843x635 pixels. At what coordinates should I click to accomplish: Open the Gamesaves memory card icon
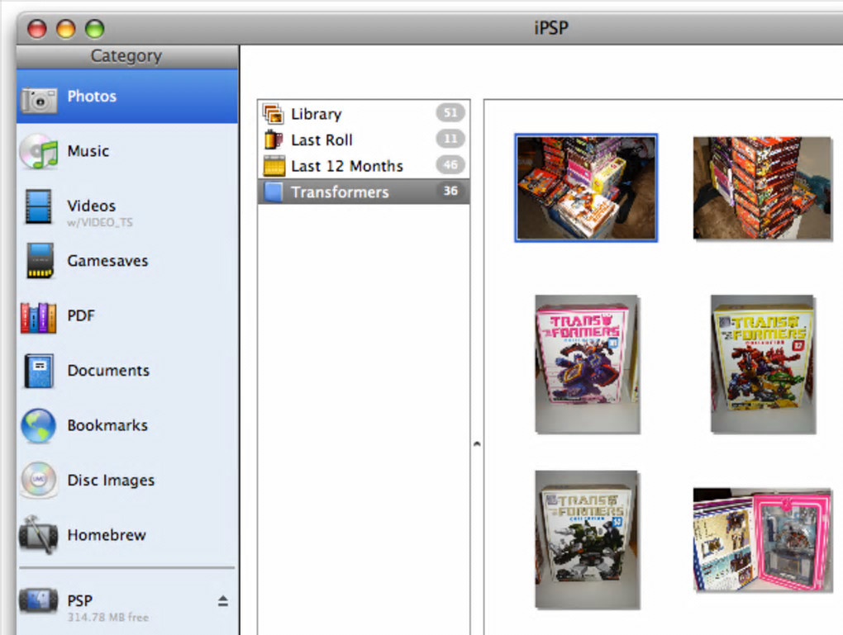pos(40,261)
